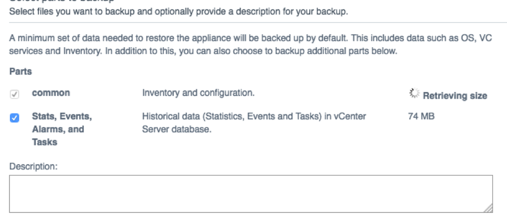Click the bold common part label
The height and width of the screenshot is (216, 507).
(51, 93)
